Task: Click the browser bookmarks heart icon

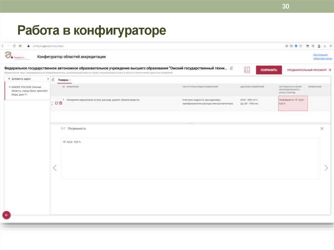Action: point(300,46)
